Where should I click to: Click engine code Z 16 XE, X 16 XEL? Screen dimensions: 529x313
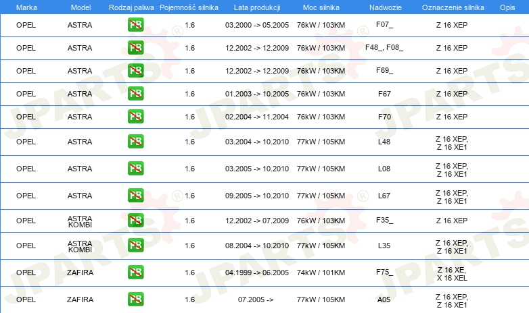[x=452, y=274]
